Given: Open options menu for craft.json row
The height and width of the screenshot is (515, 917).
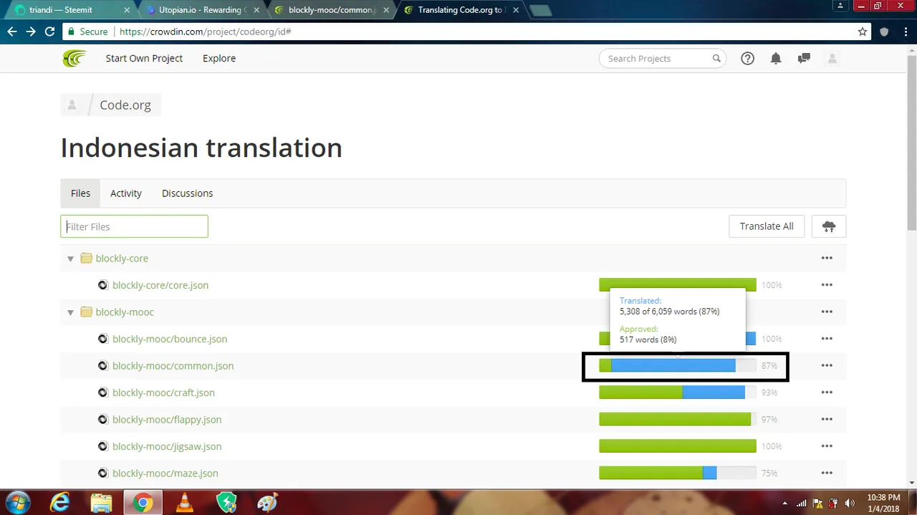Looking at the screenshot, I should [827, 393].
